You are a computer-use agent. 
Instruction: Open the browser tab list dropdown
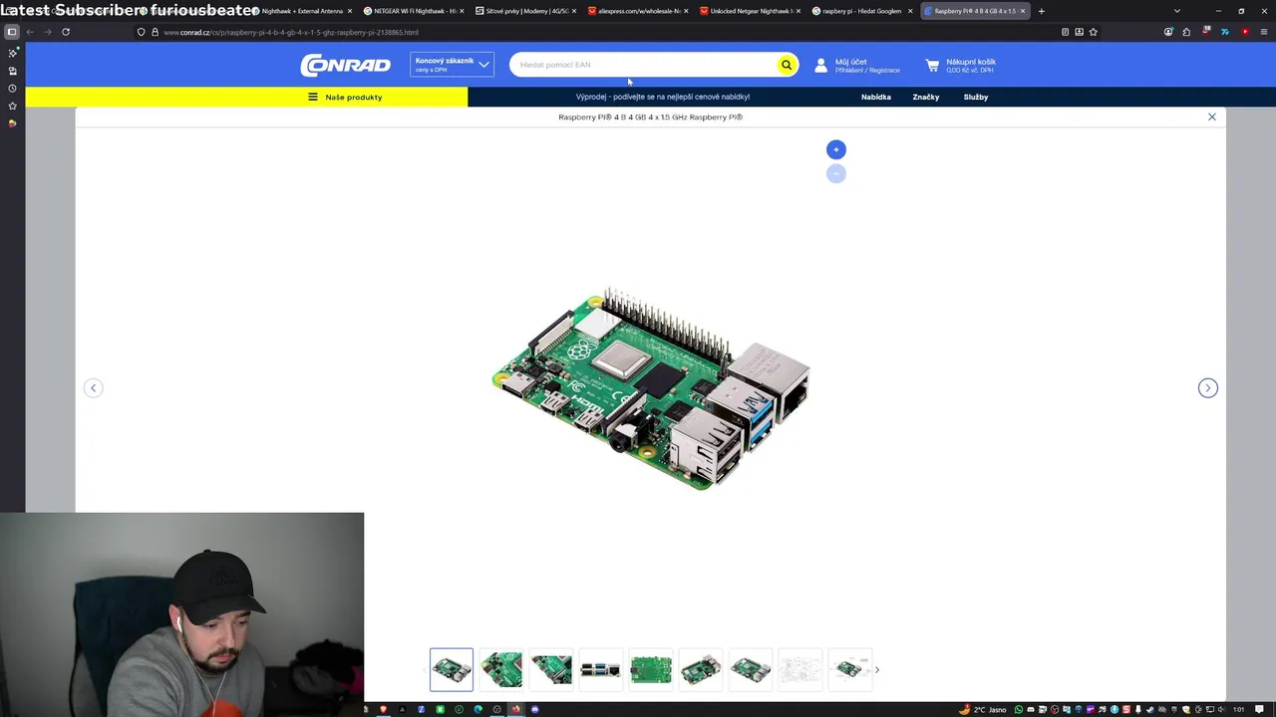[x=1177, y=11]
